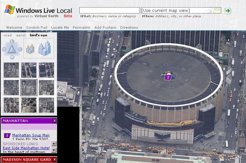Screen dimensions: 246x163
Task: Select bird's eye view mode
Action: coord(38,35)
